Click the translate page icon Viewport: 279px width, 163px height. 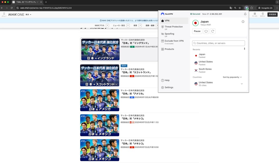[x=231, y=8]
